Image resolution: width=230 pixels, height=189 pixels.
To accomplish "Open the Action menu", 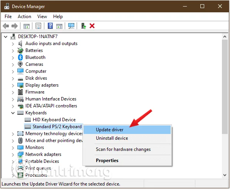I will [x=24, y=17].
